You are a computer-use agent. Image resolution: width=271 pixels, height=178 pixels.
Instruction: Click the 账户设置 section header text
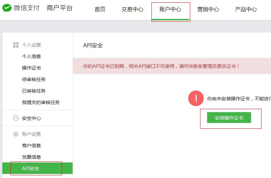31,134
